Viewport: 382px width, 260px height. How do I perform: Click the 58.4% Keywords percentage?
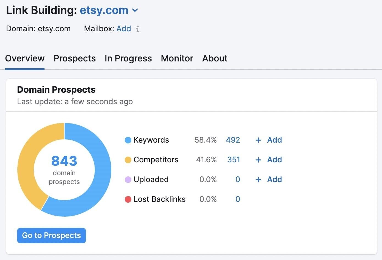click(x=206, y=140)
